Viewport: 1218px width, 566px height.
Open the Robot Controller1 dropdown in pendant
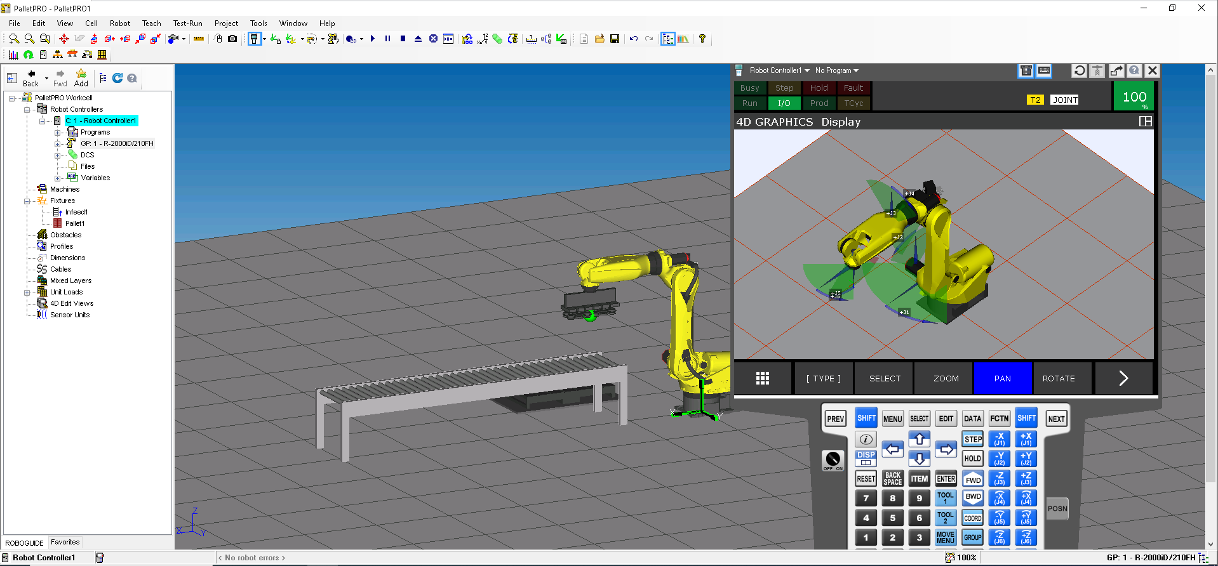779,70
